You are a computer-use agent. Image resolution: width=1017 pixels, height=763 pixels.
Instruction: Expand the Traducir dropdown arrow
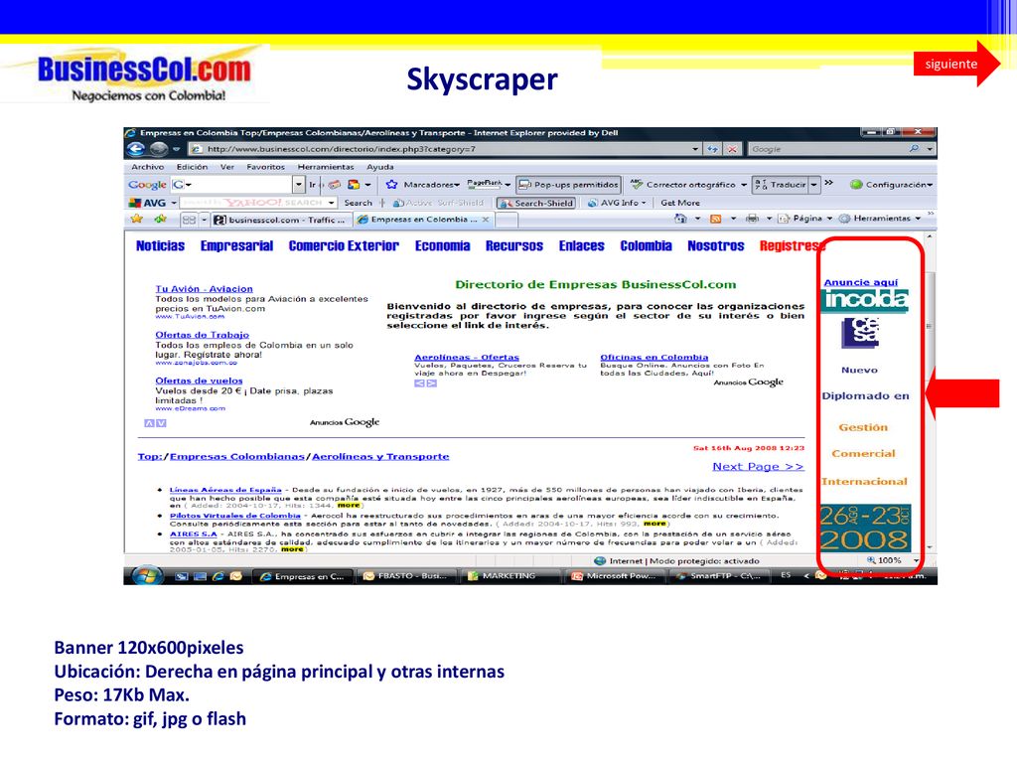point(814,185)
